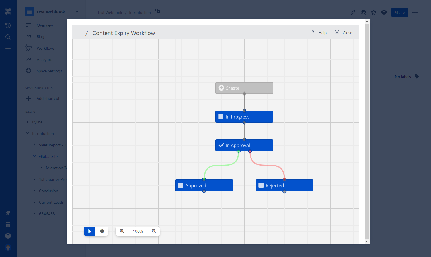The image size is (431, 257).
Task: Watch the page using the eye icon
Action: coord(384,12)
